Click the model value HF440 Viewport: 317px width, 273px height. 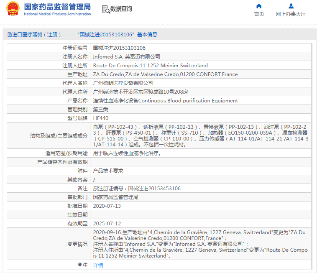coord(101,118)
